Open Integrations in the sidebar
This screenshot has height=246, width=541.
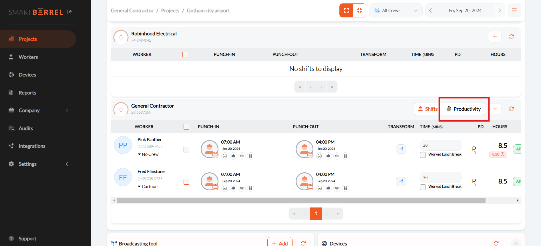(x=32, y=146)
